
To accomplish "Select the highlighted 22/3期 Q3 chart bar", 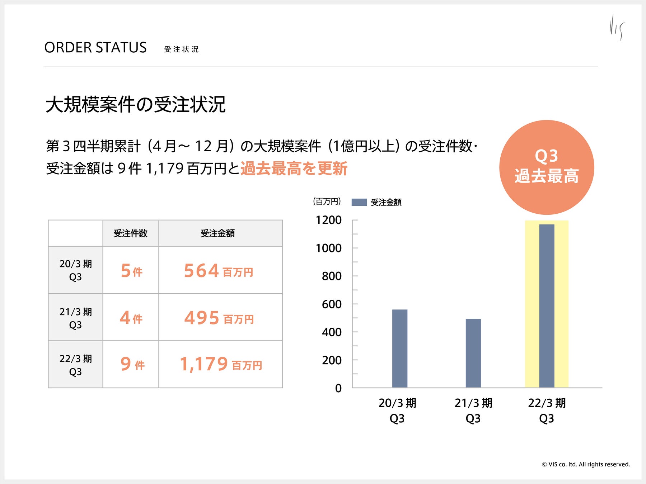I will tap(547, 306).
